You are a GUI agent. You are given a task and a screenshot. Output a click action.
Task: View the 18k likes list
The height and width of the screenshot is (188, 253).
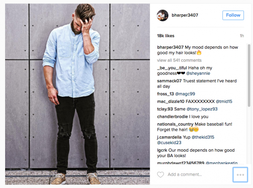pyautogui.click(x=166, y=36)
